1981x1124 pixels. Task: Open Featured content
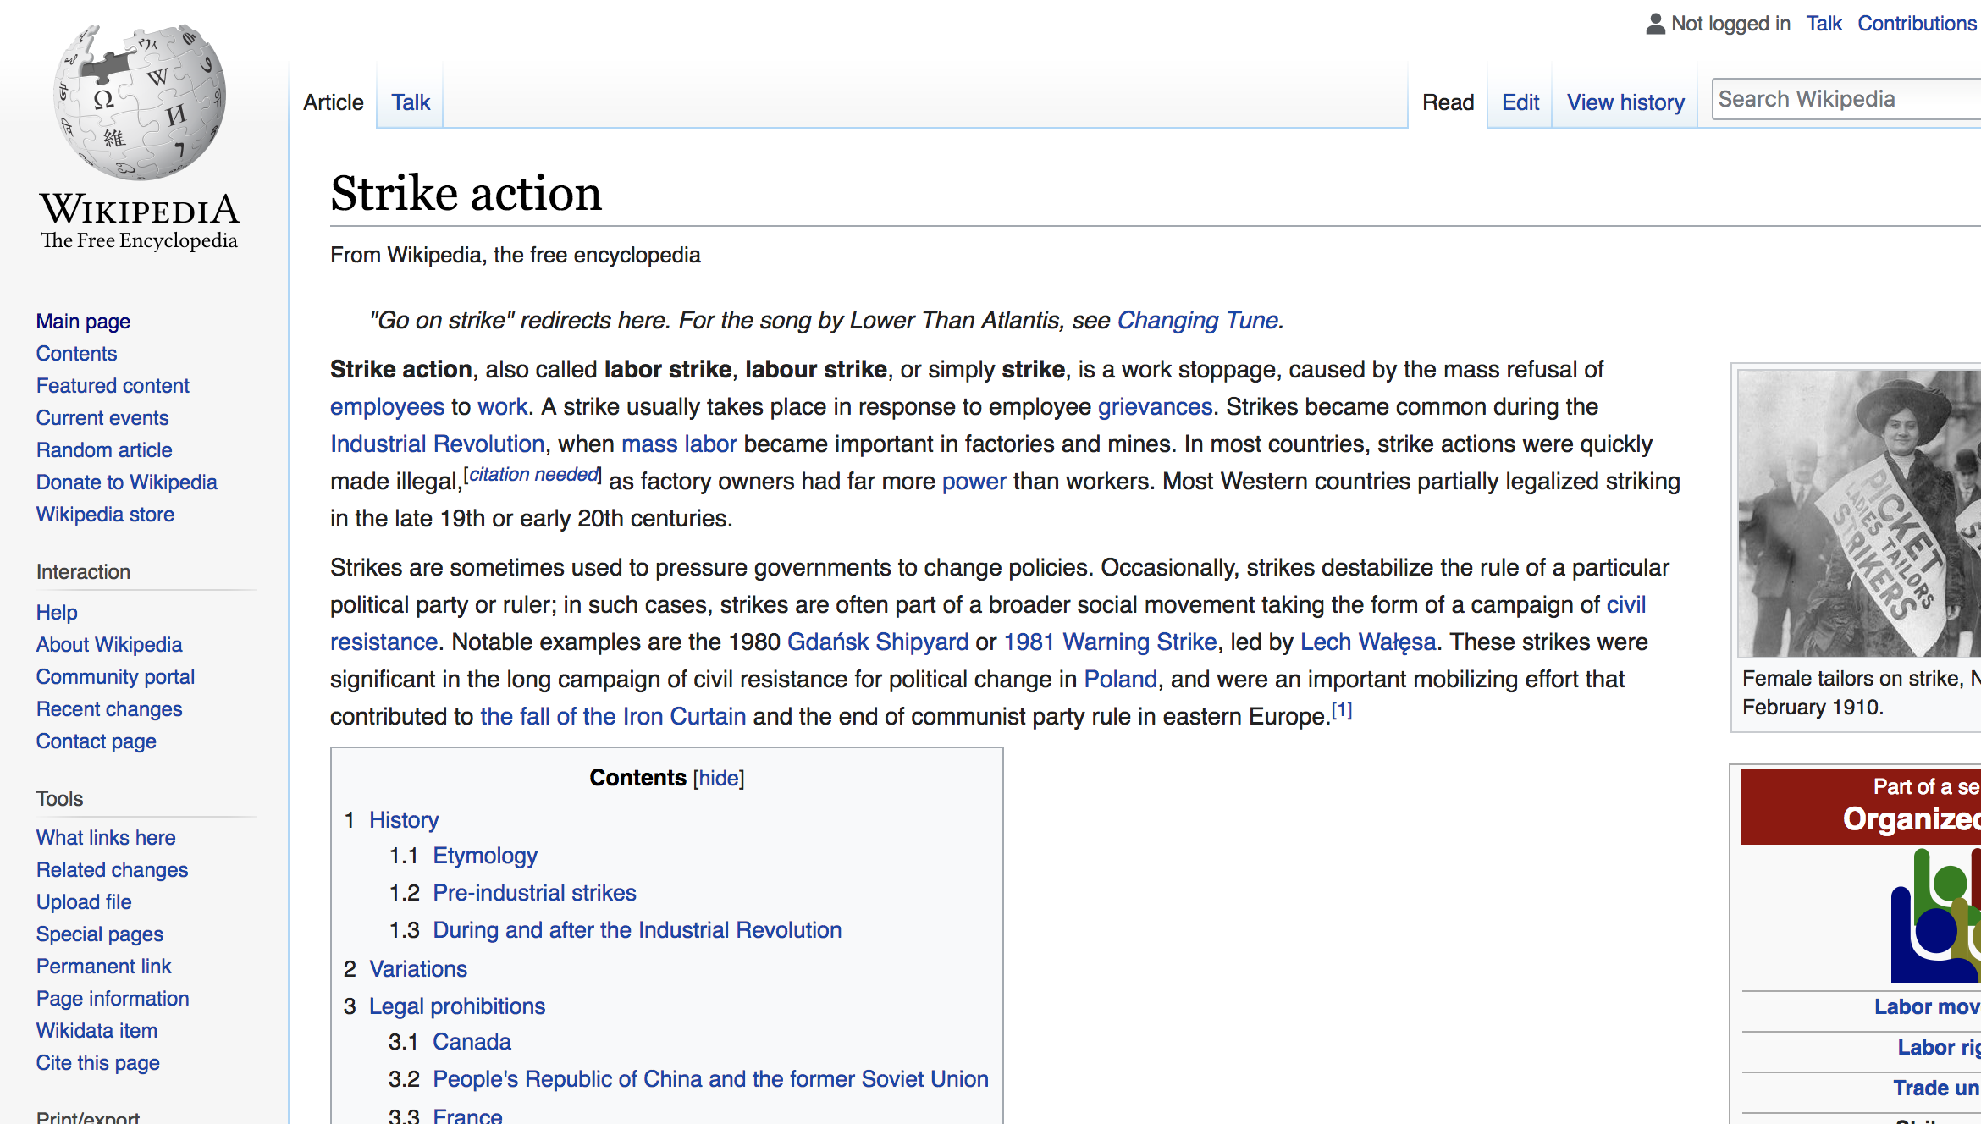click(113, 386)
